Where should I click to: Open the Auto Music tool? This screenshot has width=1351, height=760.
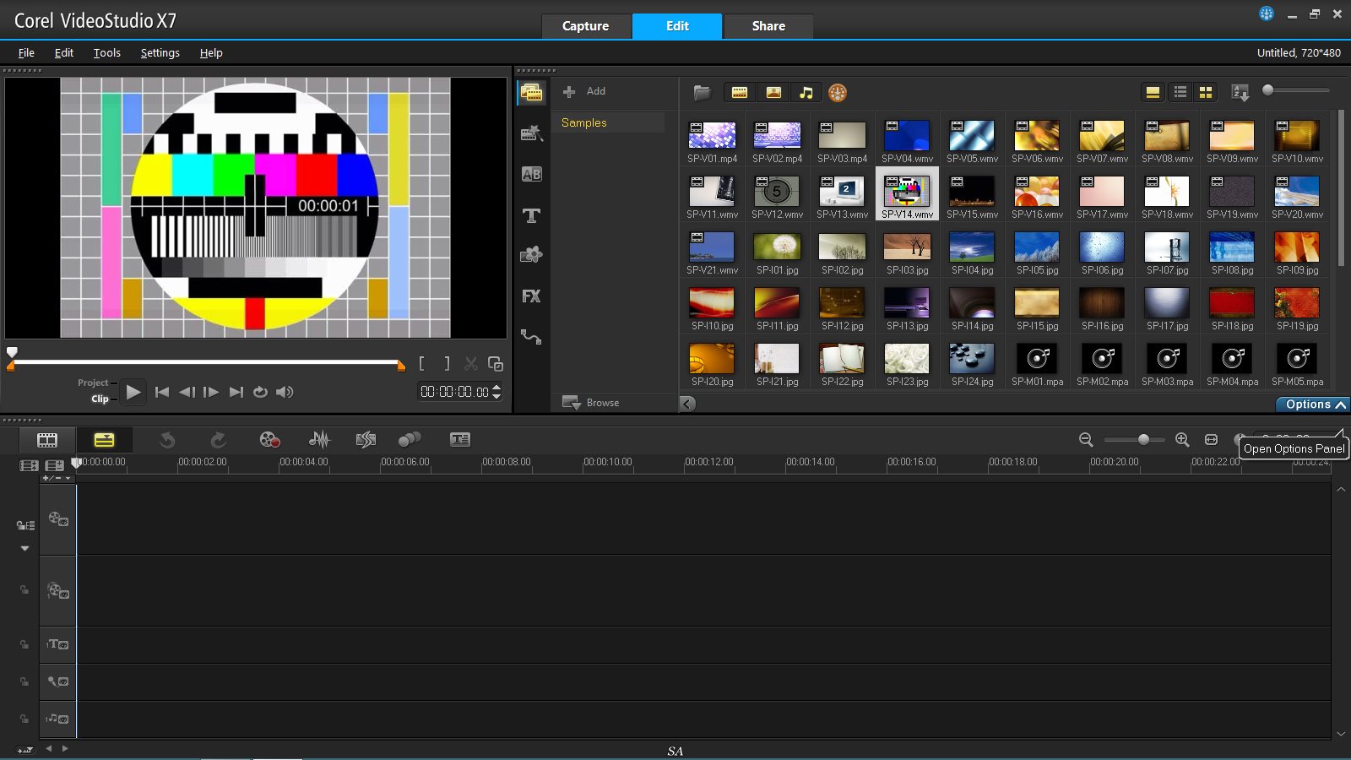click(366, 439)
